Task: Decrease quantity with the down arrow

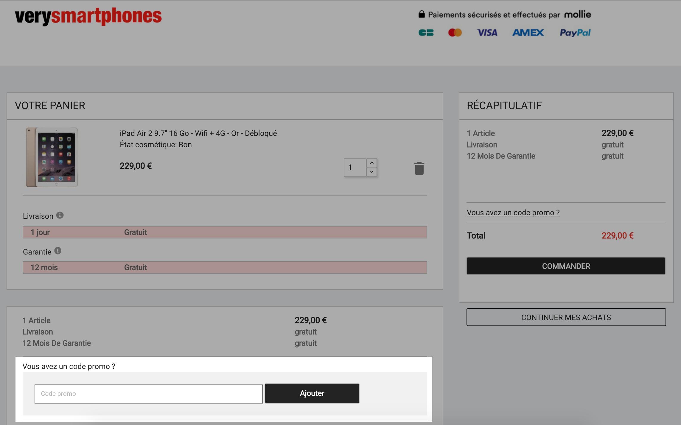Action: (372, 172)
